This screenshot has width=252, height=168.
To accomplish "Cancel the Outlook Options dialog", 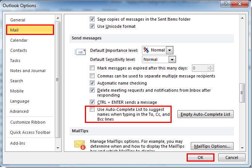I will pos(232,157).
